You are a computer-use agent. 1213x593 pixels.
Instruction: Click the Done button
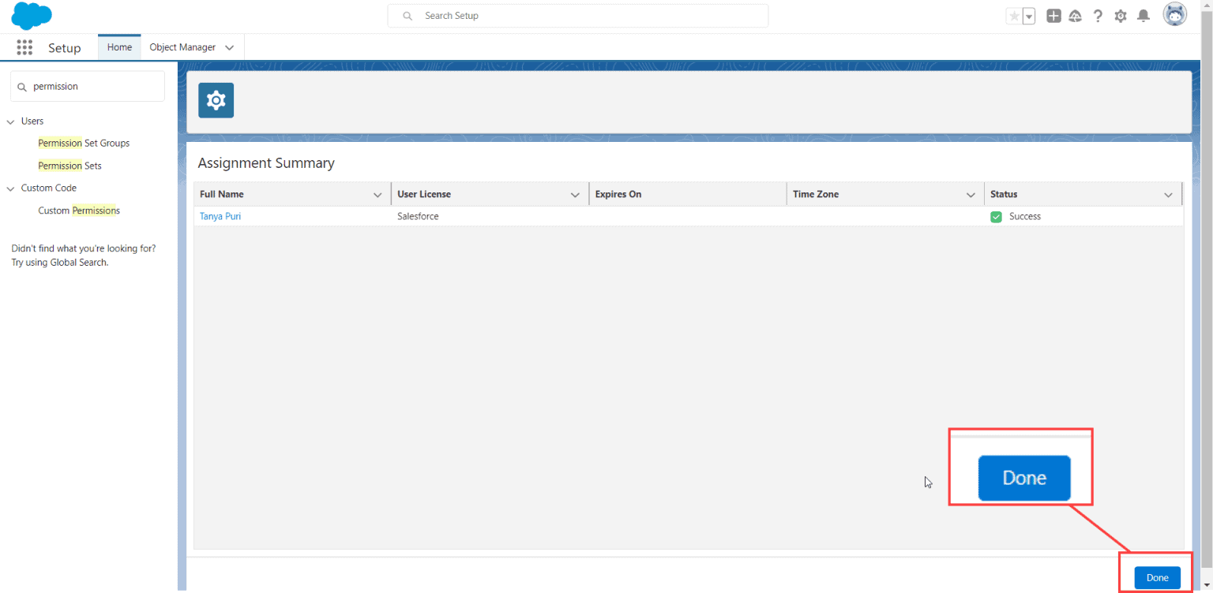(1157, 577)
